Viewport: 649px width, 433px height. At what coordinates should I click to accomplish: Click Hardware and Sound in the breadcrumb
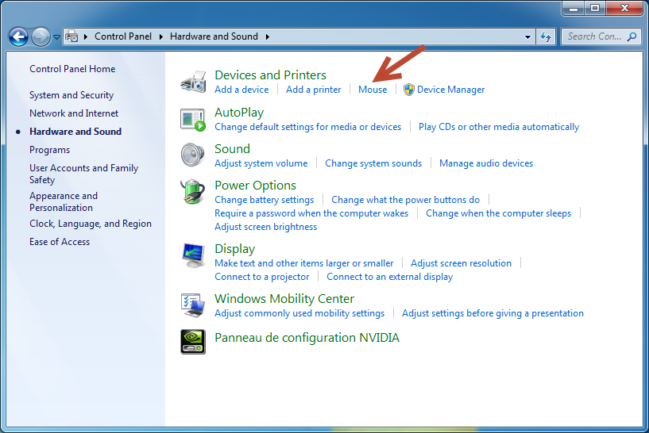coord(214,36)
